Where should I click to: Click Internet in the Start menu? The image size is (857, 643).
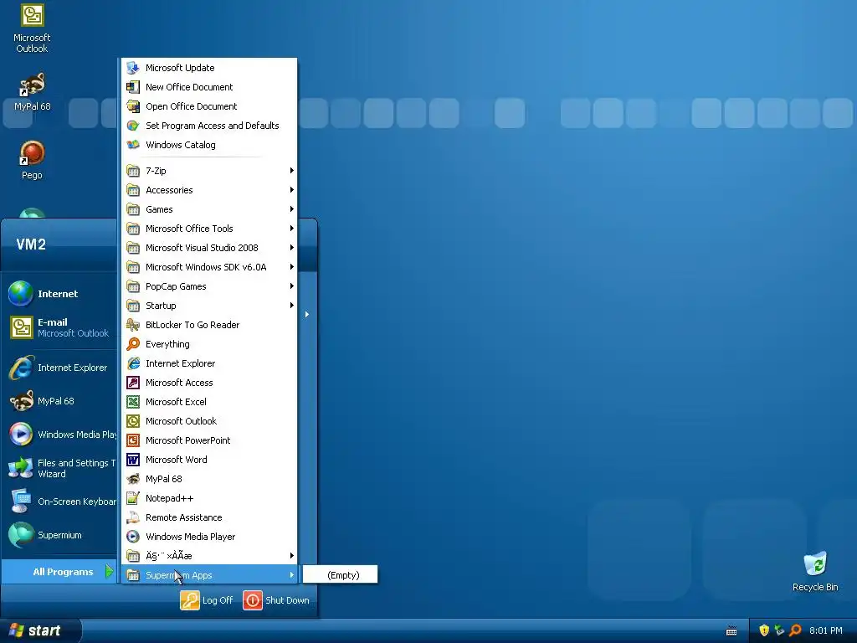(59, 294)
